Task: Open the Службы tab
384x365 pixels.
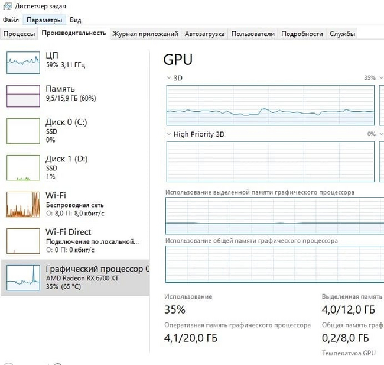Action: [x=343, y=34]
